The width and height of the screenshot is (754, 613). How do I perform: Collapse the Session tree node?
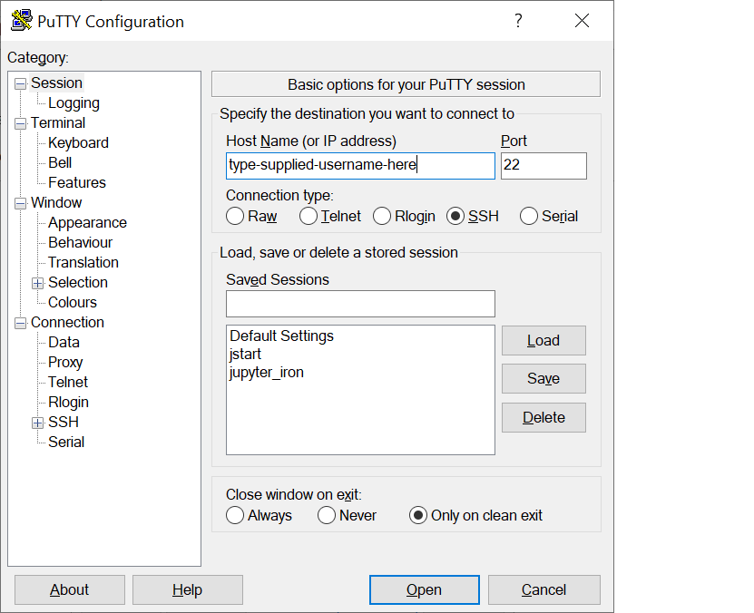point(20,83)
